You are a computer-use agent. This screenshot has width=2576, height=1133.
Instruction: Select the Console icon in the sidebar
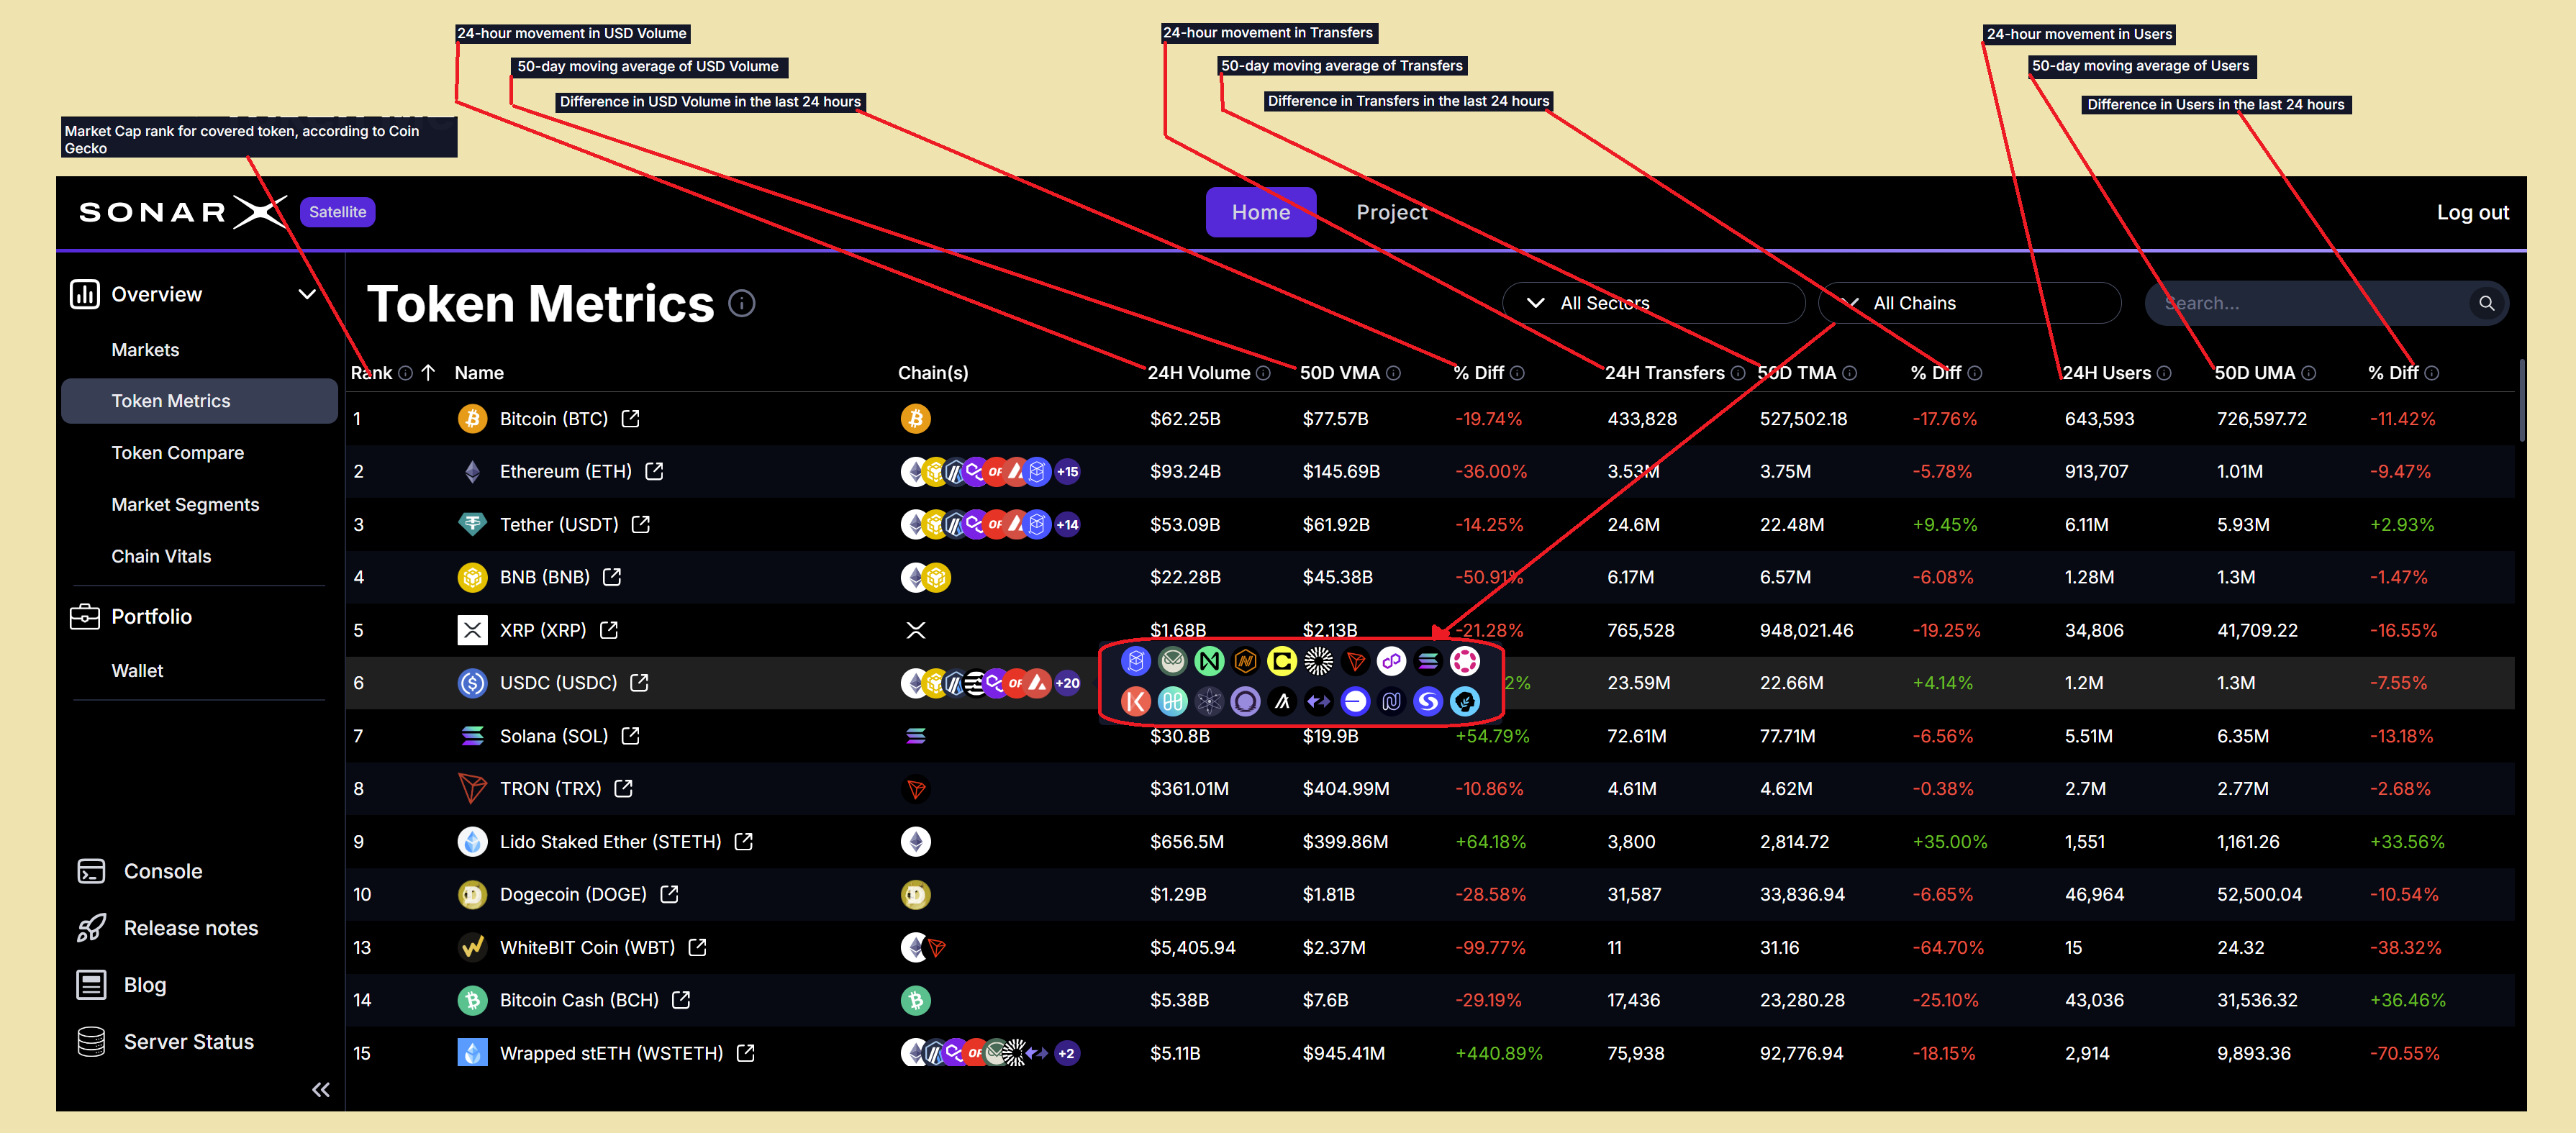pyautogui.click(x=91, y=871)
